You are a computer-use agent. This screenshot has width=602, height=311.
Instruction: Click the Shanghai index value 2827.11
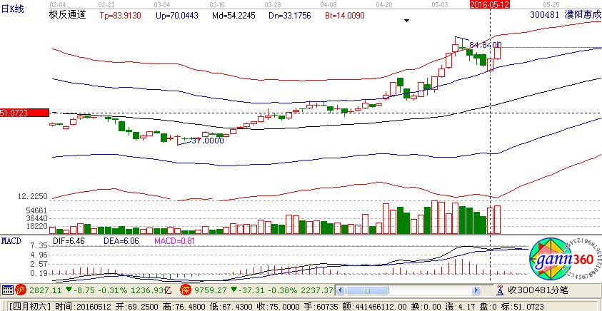tap(43, 290)
